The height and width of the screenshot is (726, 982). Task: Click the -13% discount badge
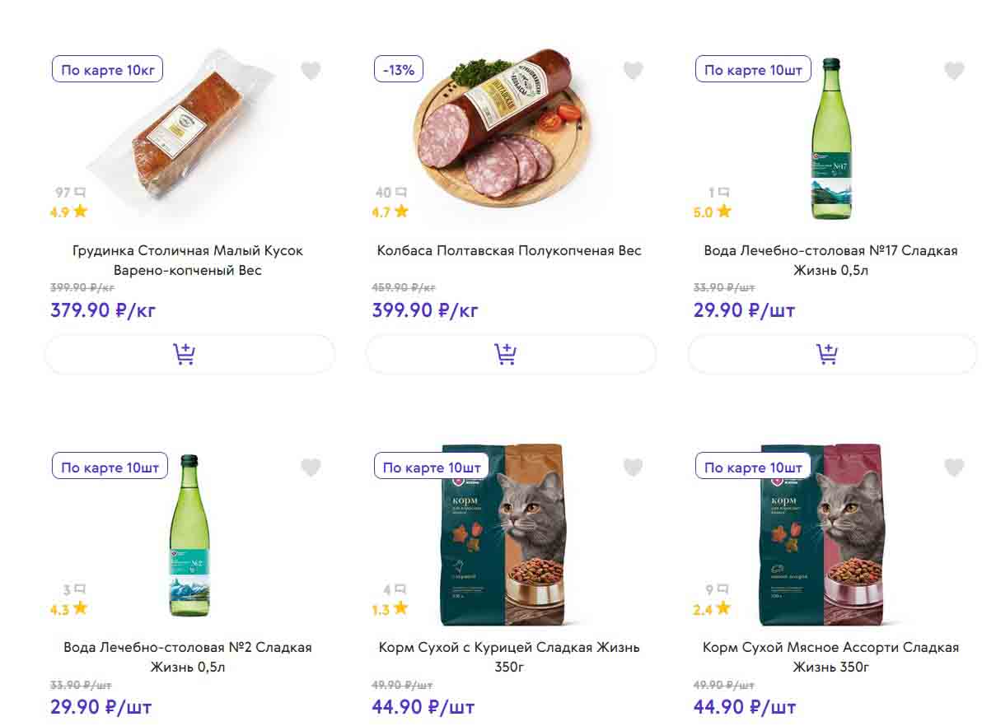tap(399, 70)
